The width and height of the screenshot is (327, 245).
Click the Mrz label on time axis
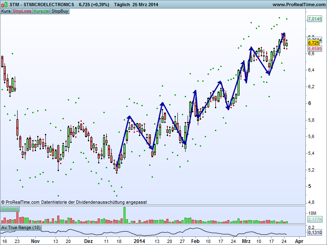(x=246, y=241)
